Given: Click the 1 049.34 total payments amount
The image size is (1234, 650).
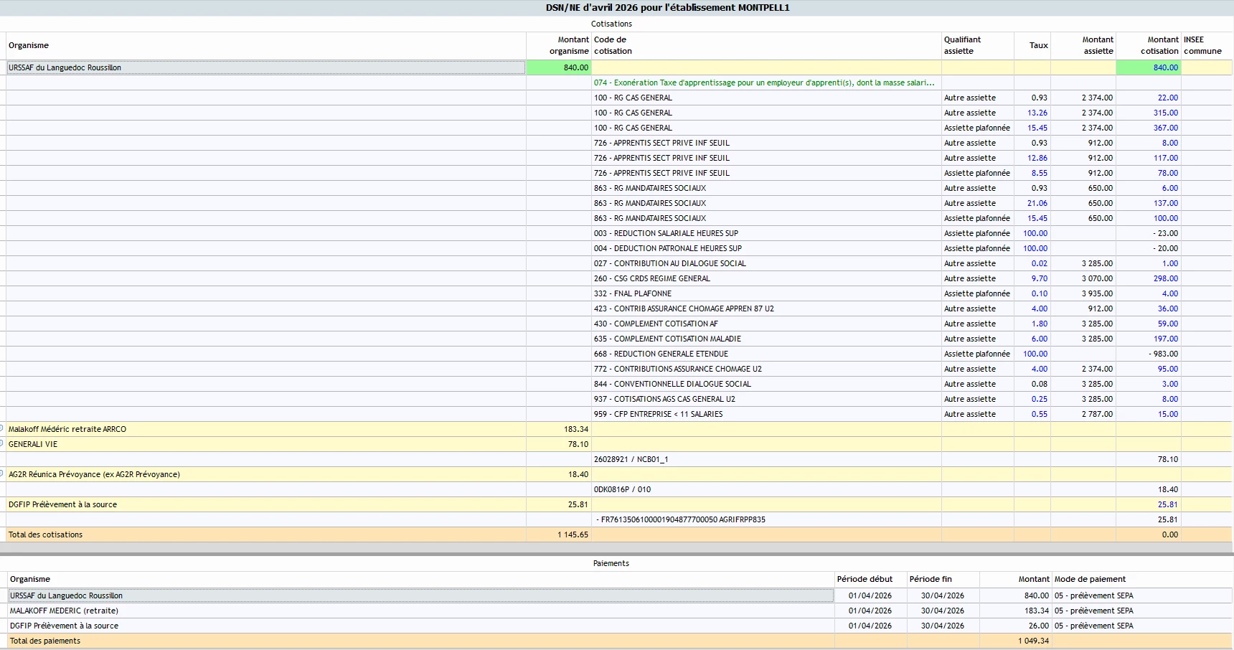Looking at the screenshot, I should pyautogui.click(x=1033, y=641).
